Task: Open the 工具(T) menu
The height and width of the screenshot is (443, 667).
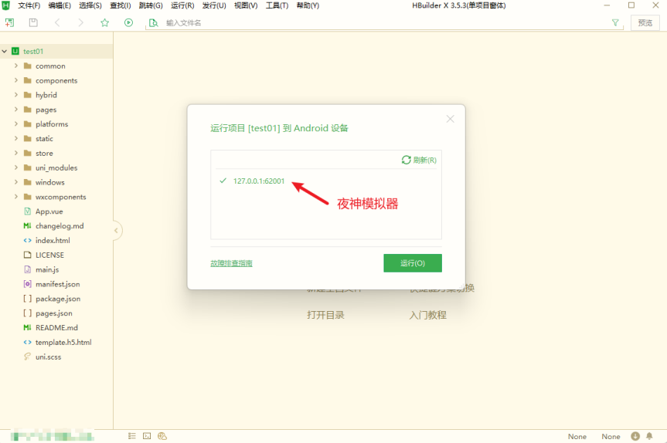Action: pyautogui.click(x=277, y=5)
